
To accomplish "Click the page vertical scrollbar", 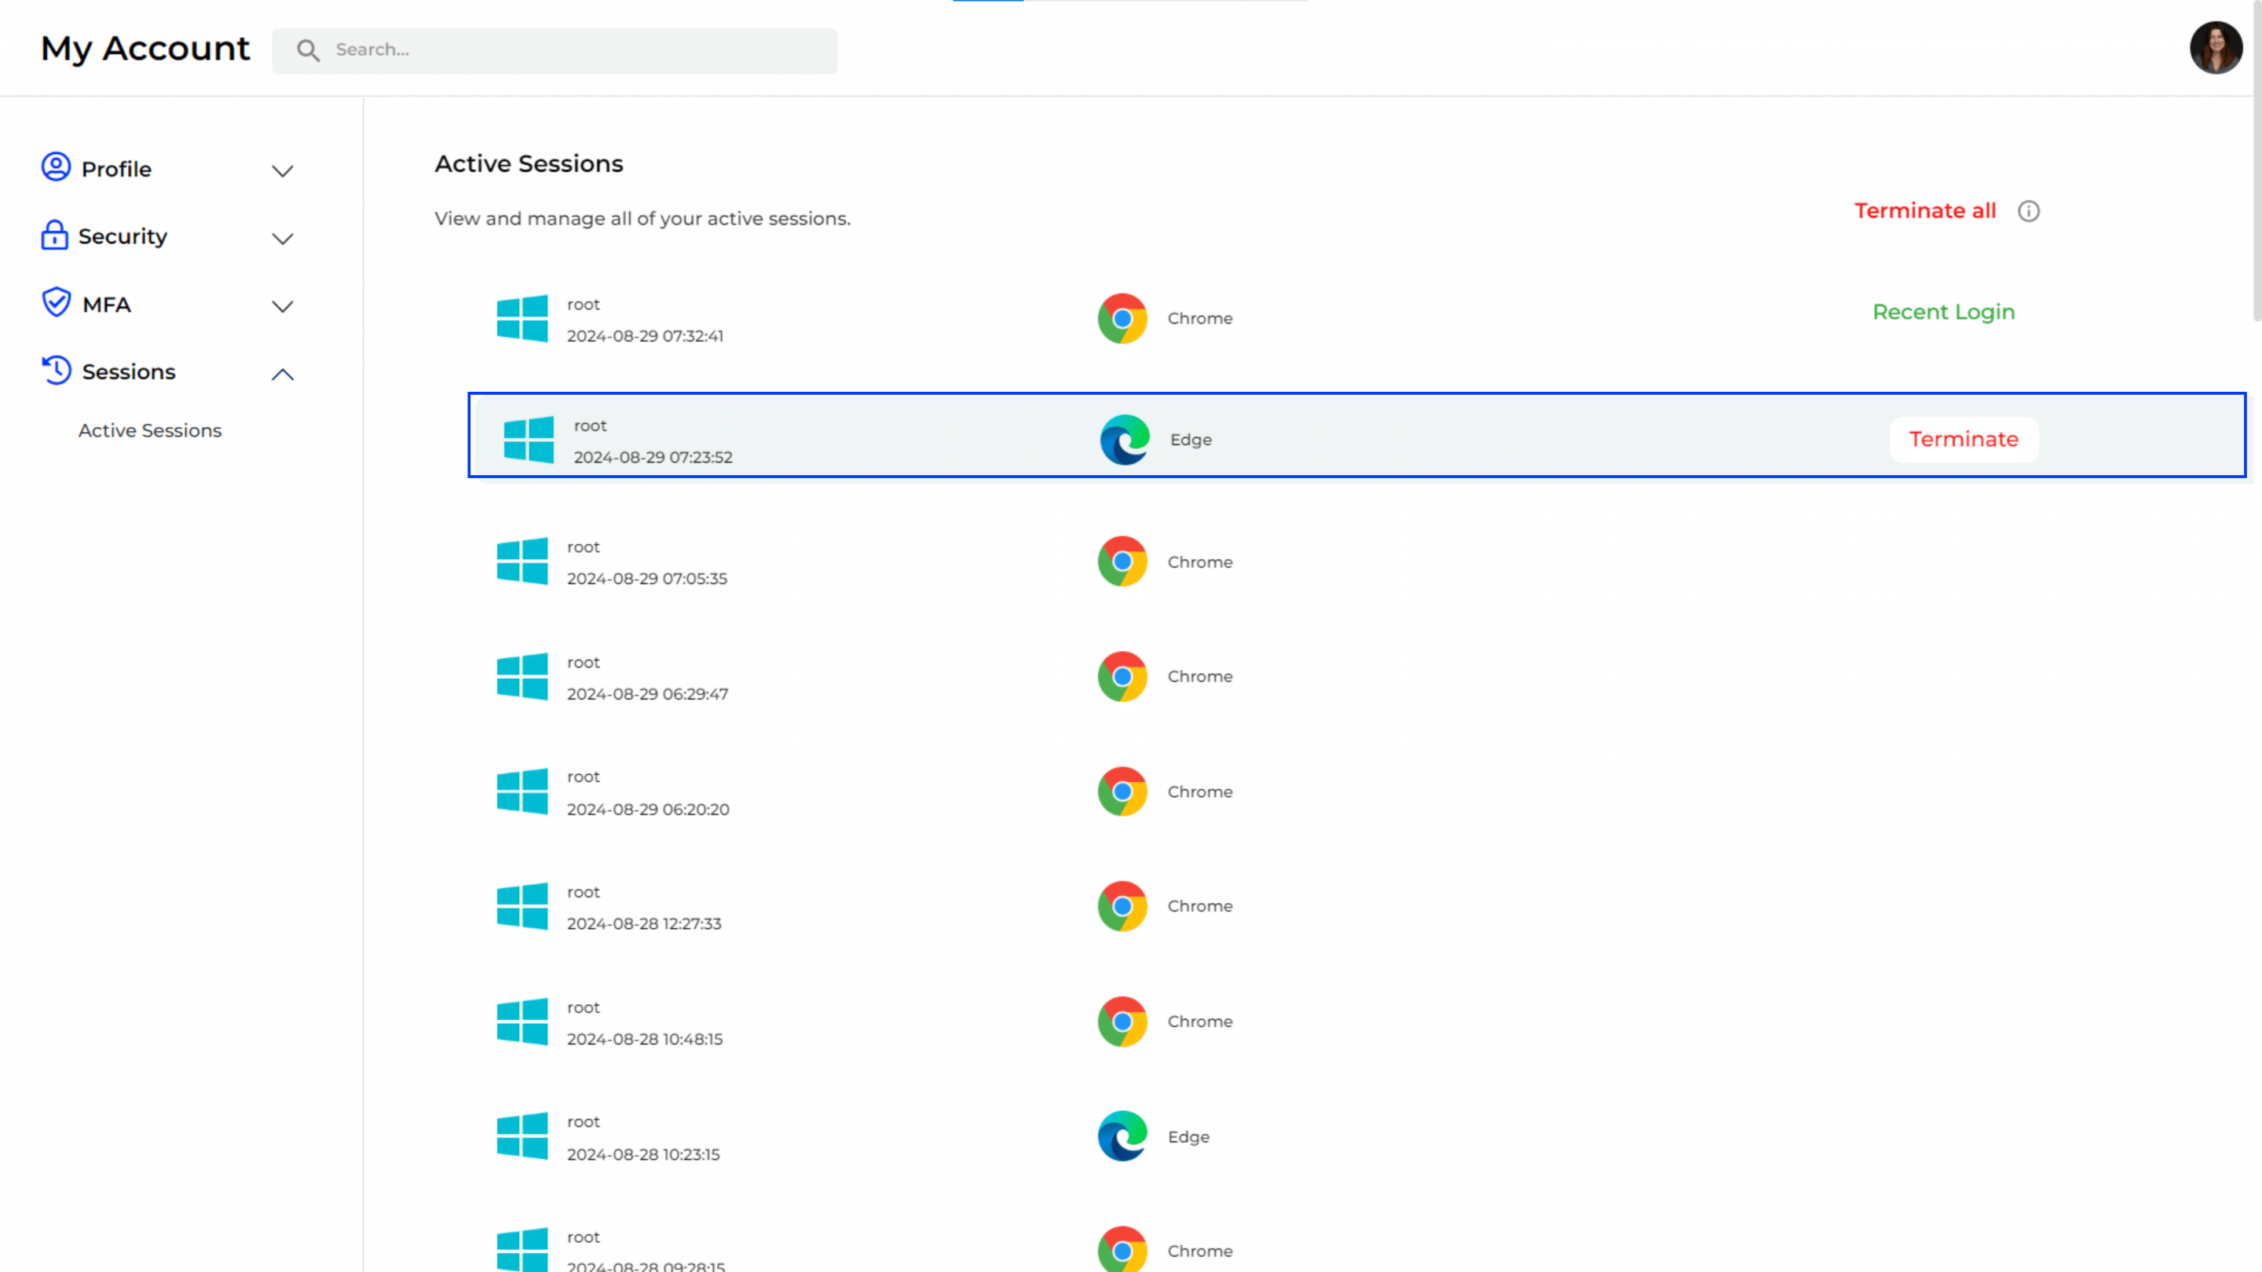I will [x=2256, y=162].
